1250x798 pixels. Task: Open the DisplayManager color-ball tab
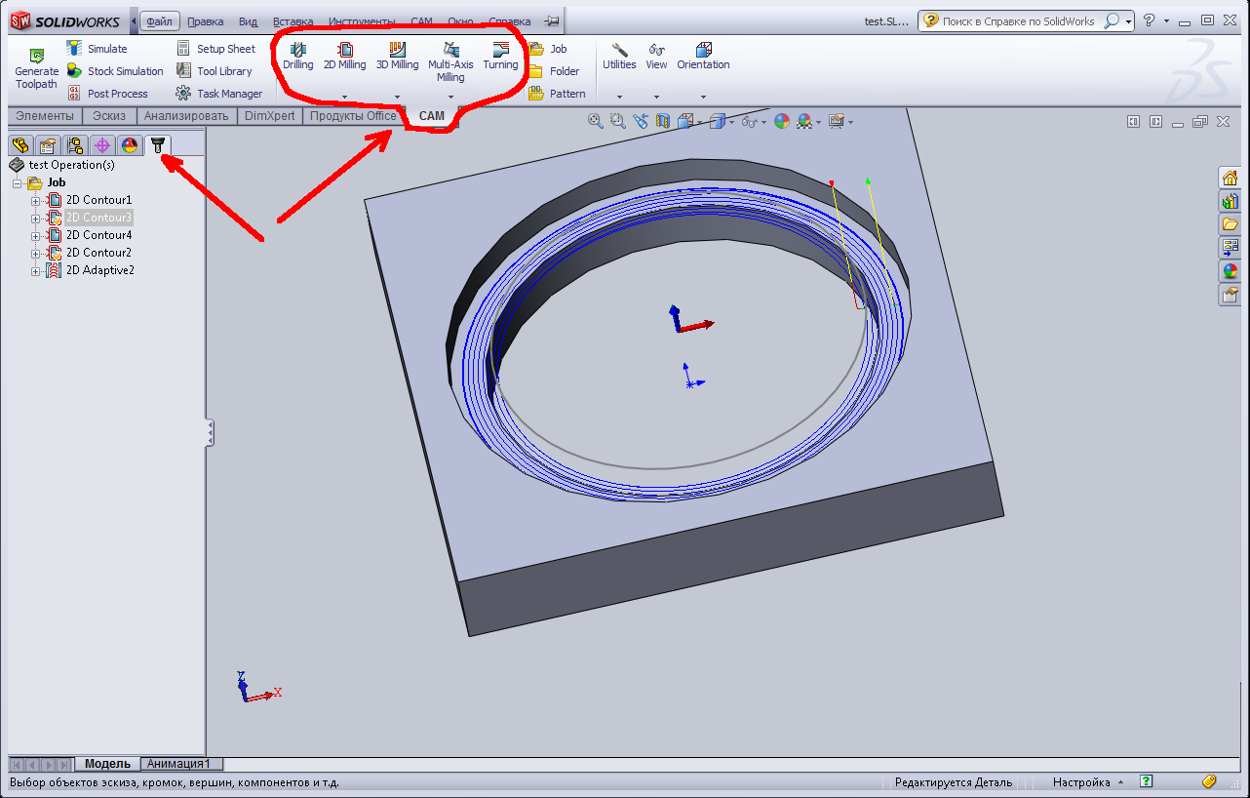[x=129, y=145]
